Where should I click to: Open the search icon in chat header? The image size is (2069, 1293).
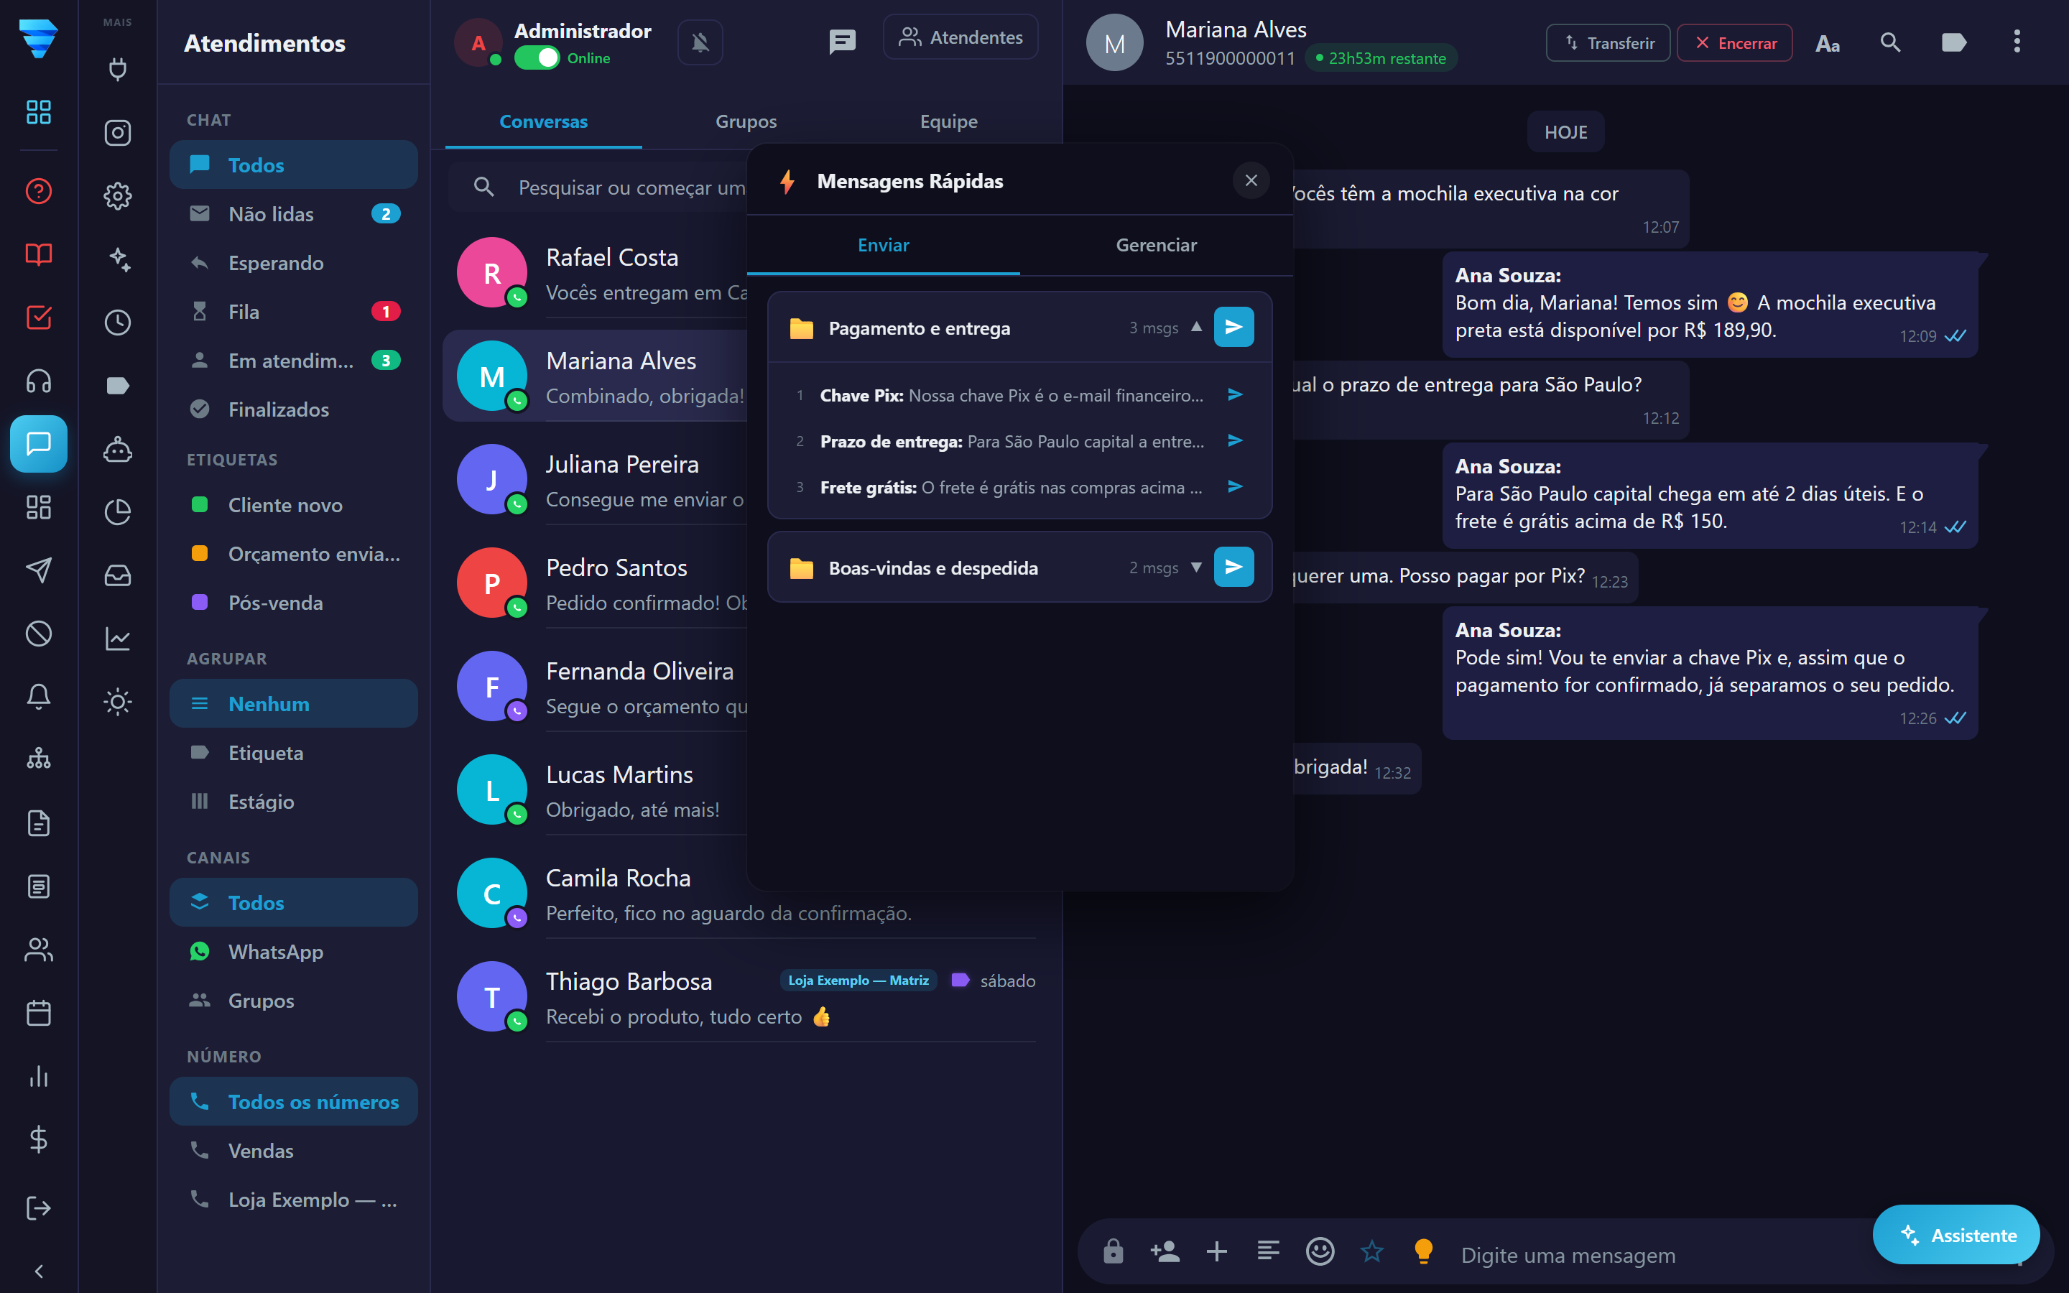(x=1890, y=43)
